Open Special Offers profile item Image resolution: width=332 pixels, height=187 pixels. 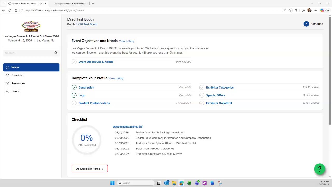216,95
